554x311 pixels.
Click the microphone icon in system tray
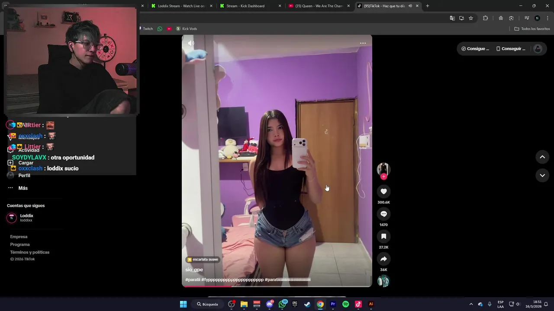click(x=490, y=304)
